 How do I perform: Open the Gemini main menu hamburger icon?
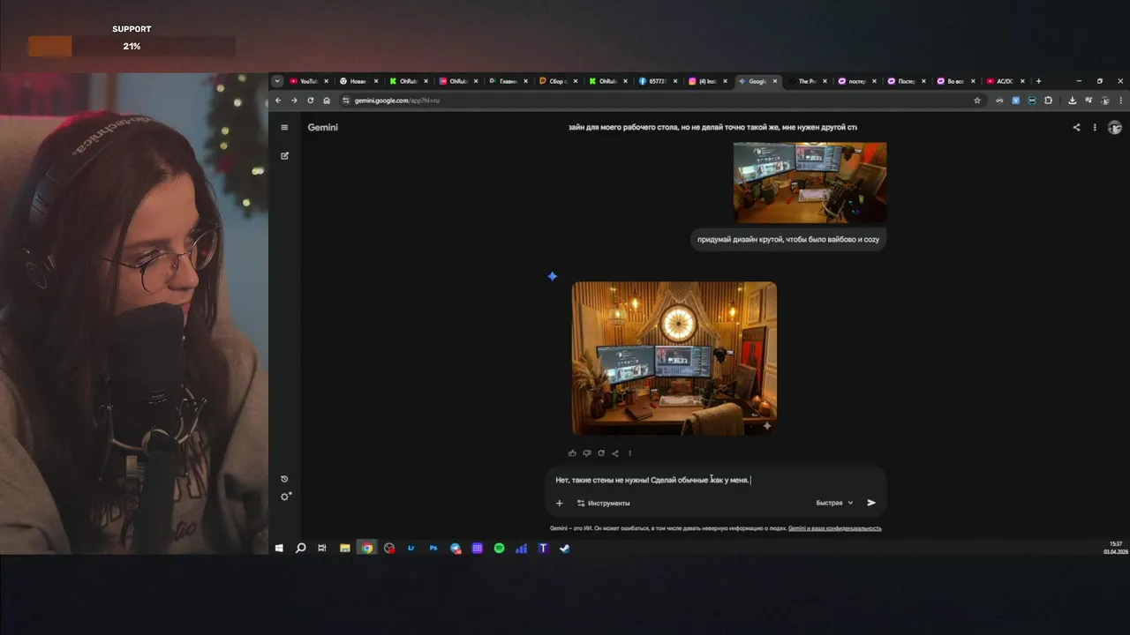(284, 127)
